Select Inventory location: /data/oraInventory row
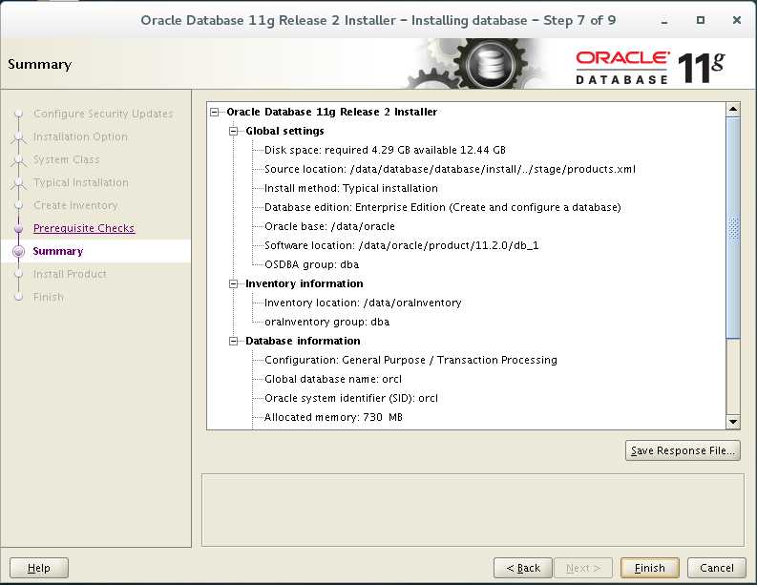This screenshot has width=757, height=585. [x=363, y=303]
